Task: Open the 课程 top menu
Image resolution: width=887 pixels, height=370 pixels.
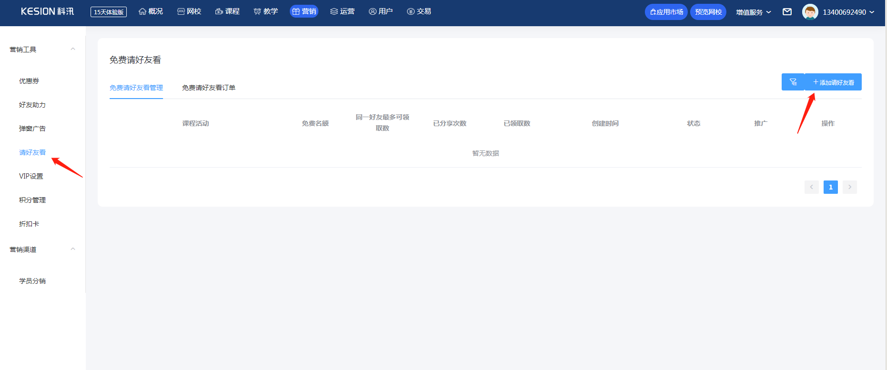Action: pyautogui.click(x=227, y=11)
